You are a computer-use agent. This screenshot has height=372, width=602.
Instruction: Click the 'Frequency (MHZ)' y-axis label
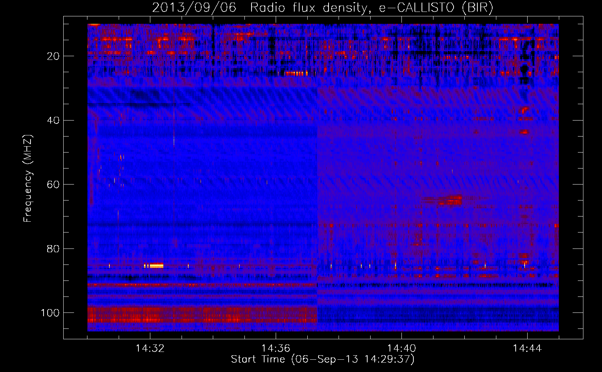[28, 179]
